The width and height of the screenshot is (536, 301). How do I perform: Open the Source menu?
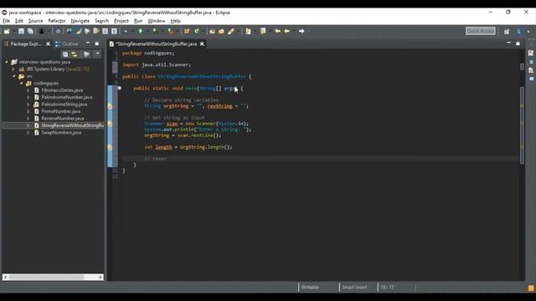35,21
